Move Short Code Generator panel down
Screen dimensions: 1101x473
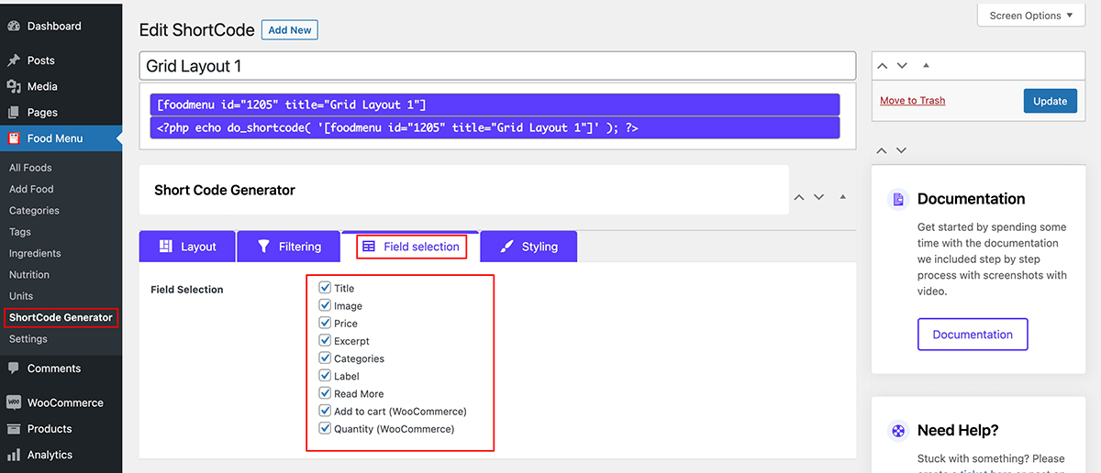(819, 197)
